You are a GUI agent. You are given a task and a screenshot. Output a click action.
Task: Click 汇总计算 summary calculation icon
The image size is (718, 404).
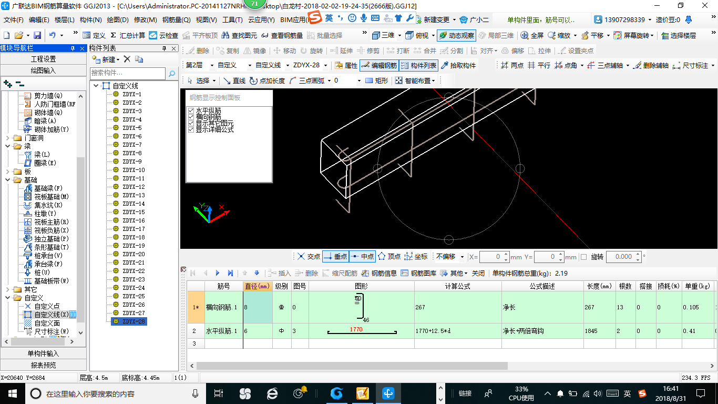tap(128, 35)
